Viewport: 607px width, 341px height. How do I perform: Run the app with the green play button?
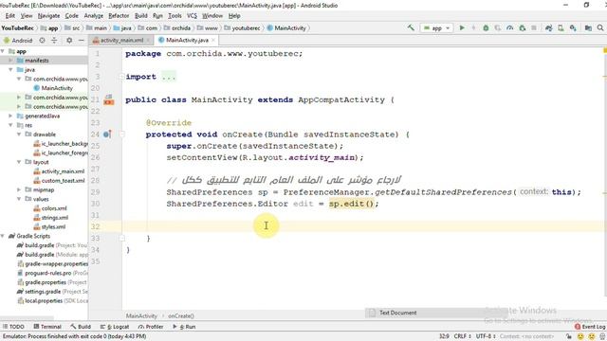(x=462, y=27)
